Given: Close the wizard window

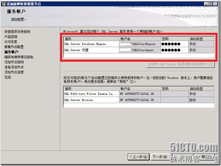Looking at the screenshot, I should (x=215, y=4).
